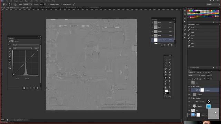Toggle Quick Mask mode in the toolbox
Image resolution: width=221 pixels, height=124 pixels.
click(166, 96)
